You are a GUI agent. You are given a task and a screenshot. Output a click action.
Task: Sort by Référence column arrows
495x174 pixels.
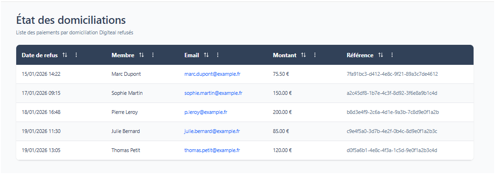381,55
